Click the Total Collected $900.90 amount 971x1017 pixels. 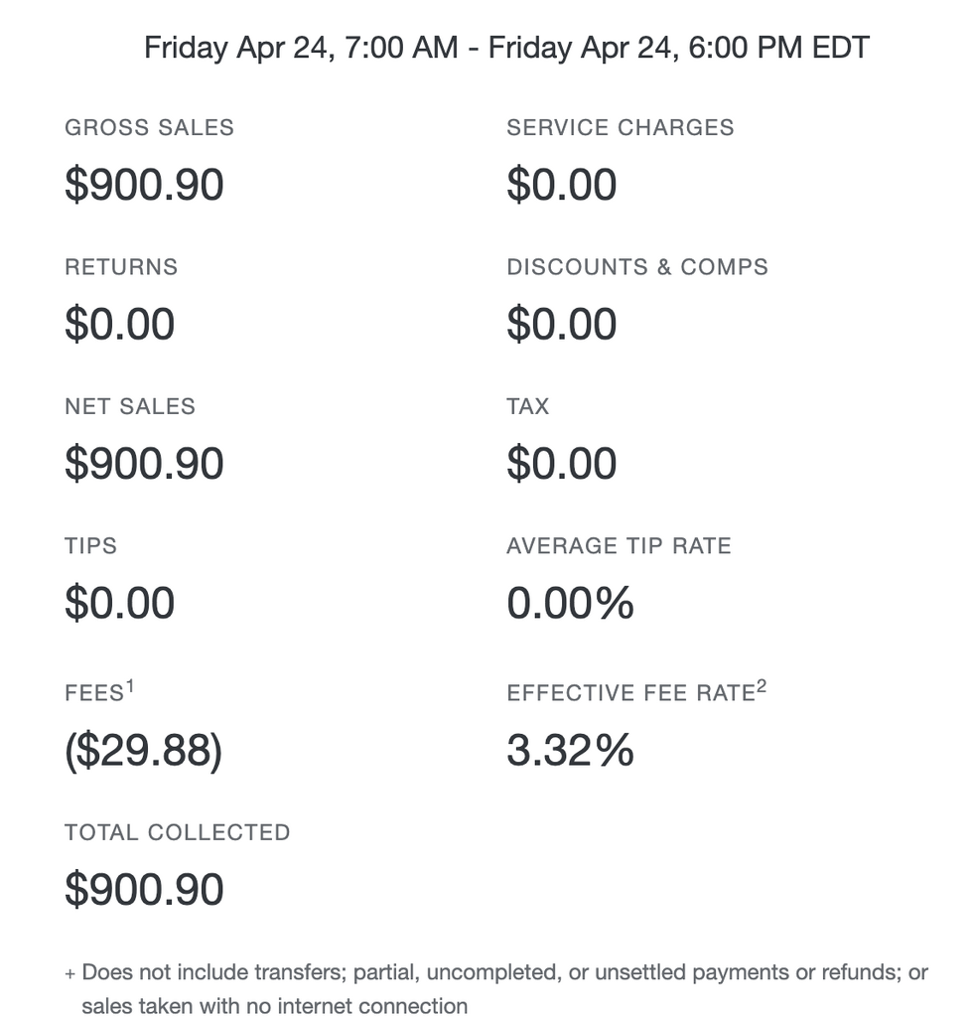click(145, 889)
